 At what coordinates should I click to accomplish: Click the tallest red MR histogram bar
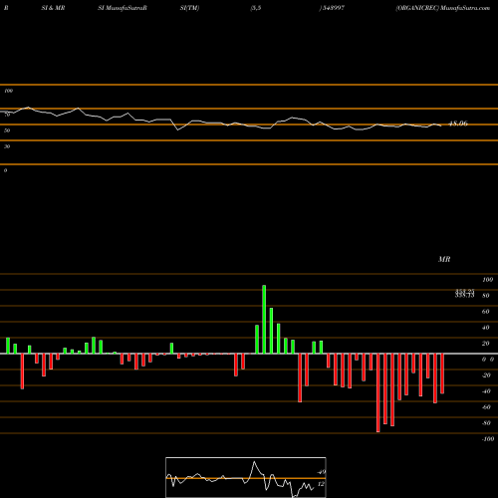click(x=378, y=392)
